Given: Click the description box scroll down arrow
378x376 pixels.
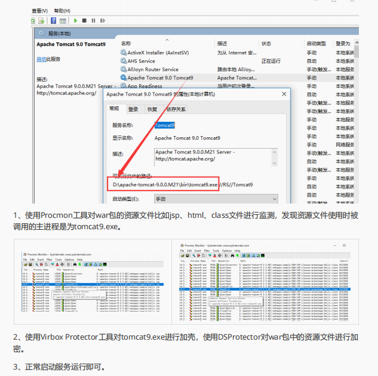Looking at the screenshot, I should [274, 163].
